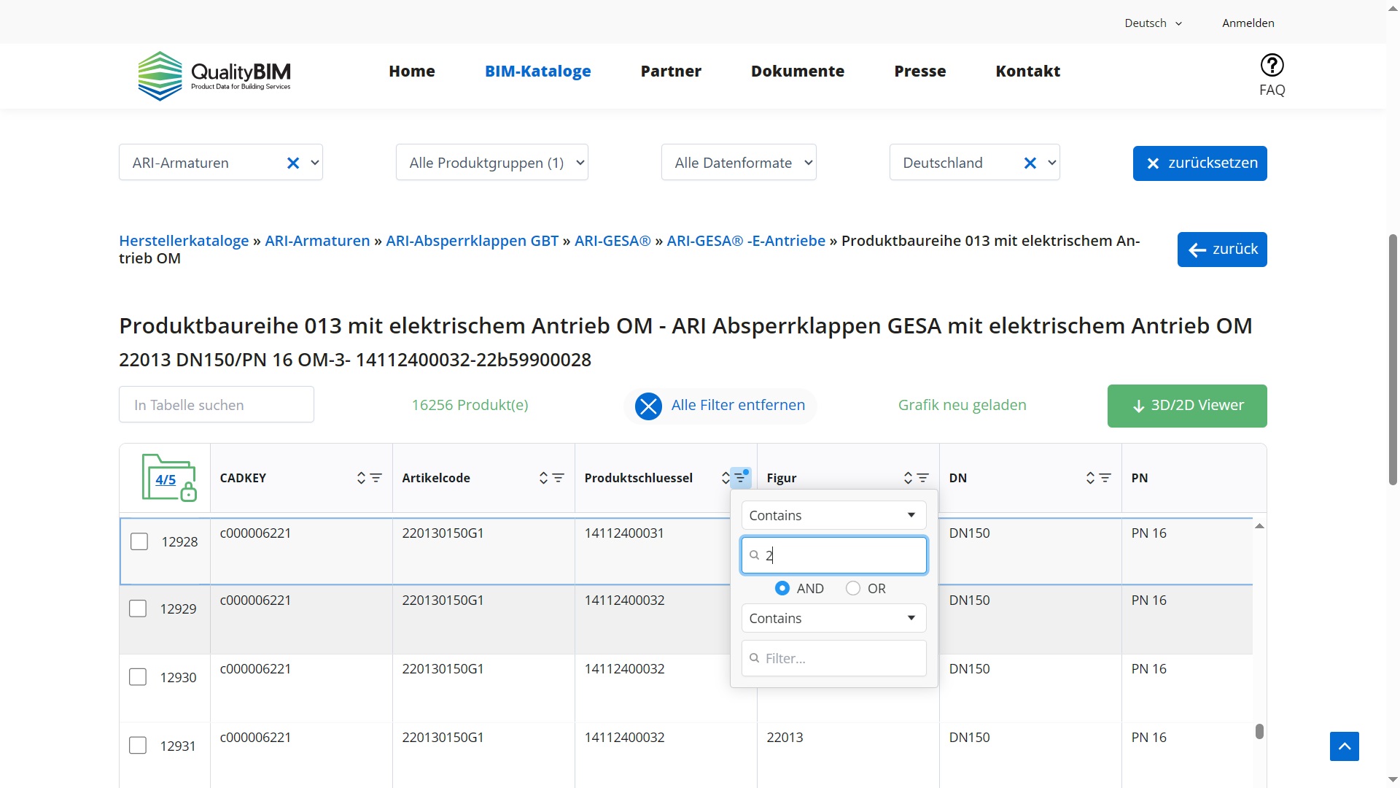Open the ARI-Armaturen manufacturer dropdown

[221, 163]
